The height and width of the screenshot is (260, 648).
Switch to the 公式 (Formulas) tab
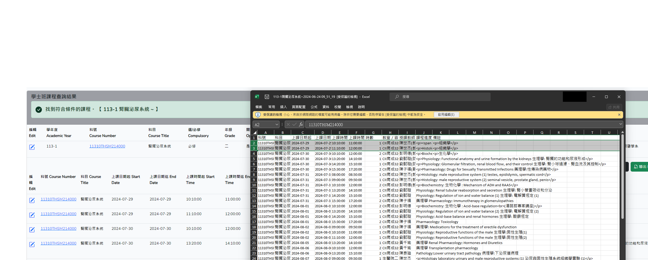pyautogui.click(x=314, y=107)
